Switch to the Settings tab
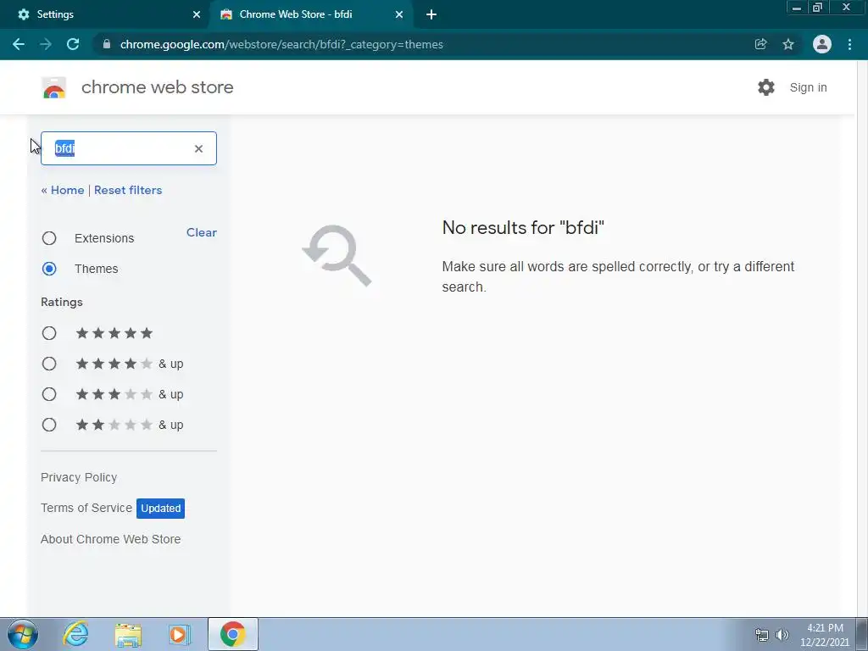 point(104,14)
